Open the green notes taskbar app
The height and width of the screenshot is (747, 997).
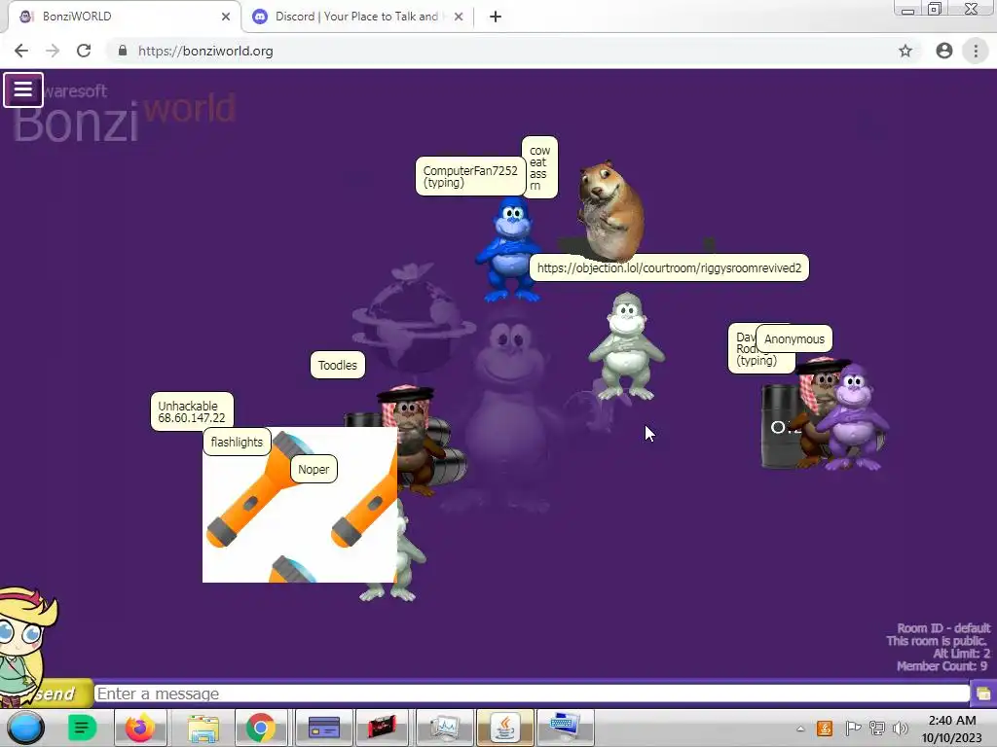point(82,728)
